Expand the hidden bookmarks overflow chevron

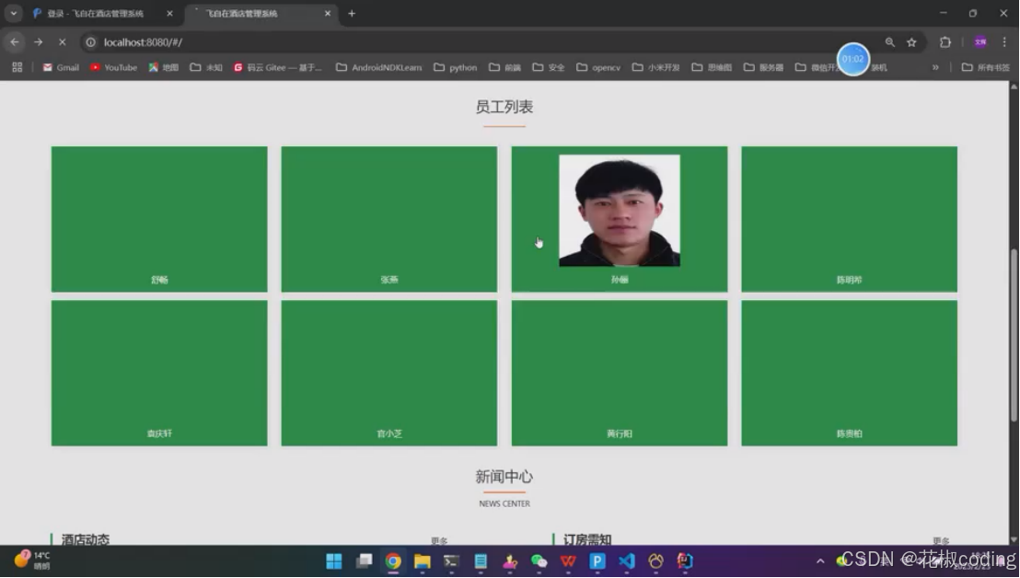pyautogui.click(x=937, y=66)
